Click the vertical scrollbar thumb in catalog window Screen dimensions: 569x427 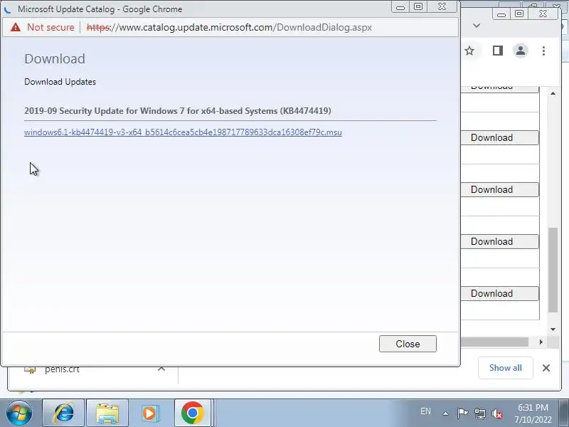pyautogui.click(x=553, y=270)
